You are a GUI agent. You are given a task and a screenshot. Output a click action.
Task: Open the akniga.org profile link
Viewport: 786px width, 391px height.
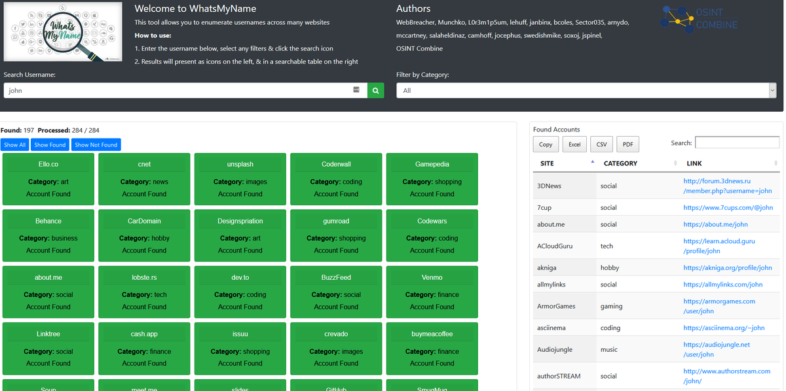click(x=727, y=267)
